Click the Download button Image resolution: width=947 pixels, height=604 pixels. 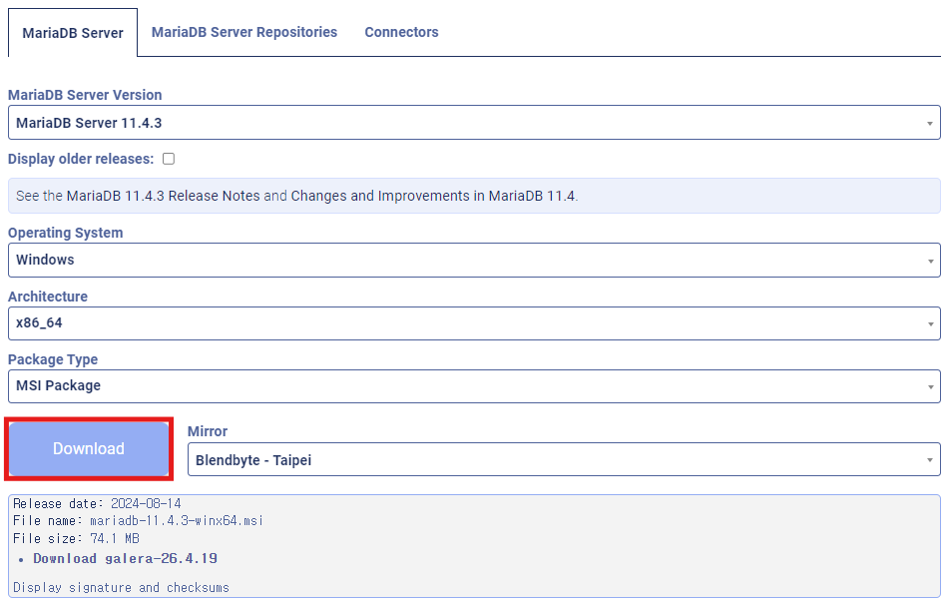click(x=89, y=449)
